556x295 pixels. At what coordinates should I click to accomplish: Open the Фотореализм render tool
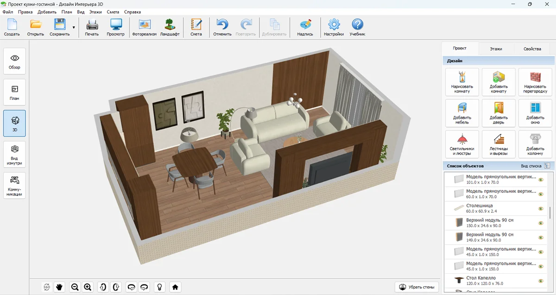[x=144, y=27]
